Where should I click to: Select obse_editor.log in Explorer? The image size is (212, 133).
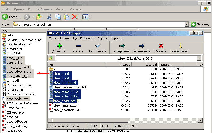[x=15, y=122]
